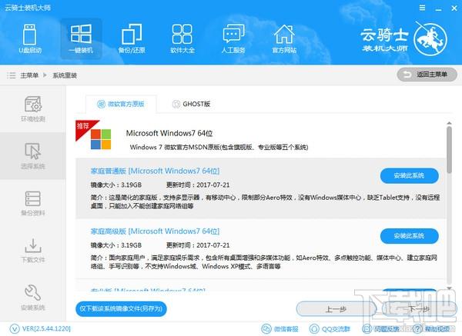The height and width of the screenshot is (336, 462).
Task: Click the 家庭高级版 更新时间: 2017-07-21 text
Action: click(198, 245)
